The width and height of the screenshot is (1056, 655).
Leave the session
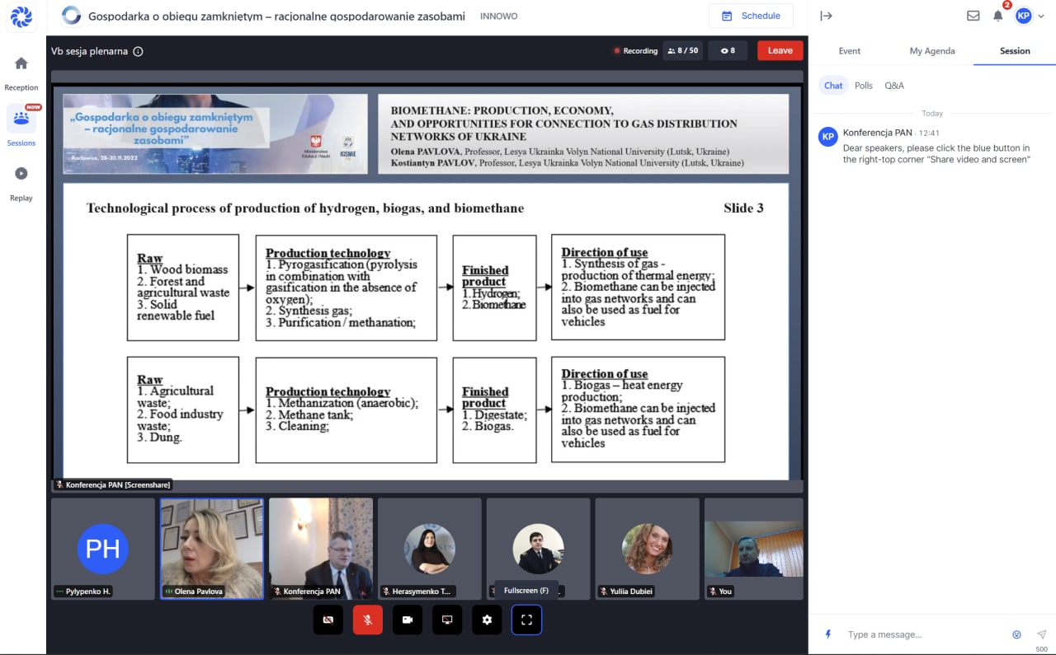pyautogui.click(x=780, y=51)
